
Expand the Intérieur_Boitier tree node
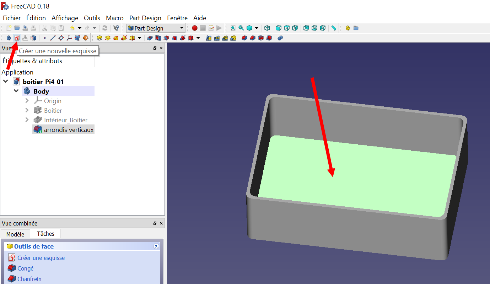tap(27, 120)
